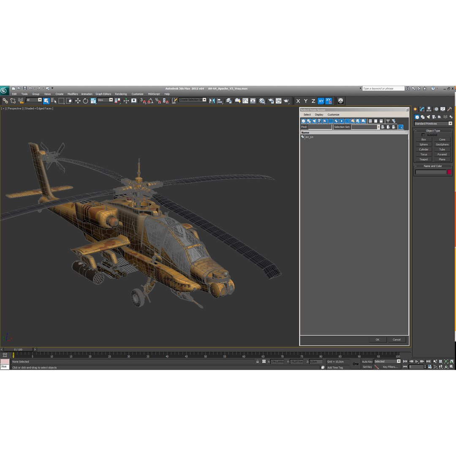Image resolution: width=456 pixels, height=456 pixels.
Task: Open the Standard Primitives dropdown
Action: 433,124
